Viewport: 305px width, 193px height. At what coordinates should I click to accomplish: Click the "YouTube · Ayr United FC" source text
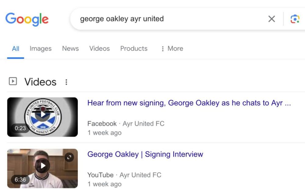click(124, 175)
